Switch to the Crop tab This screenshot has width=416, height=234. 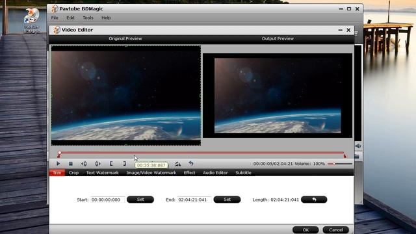pos(73,173)
